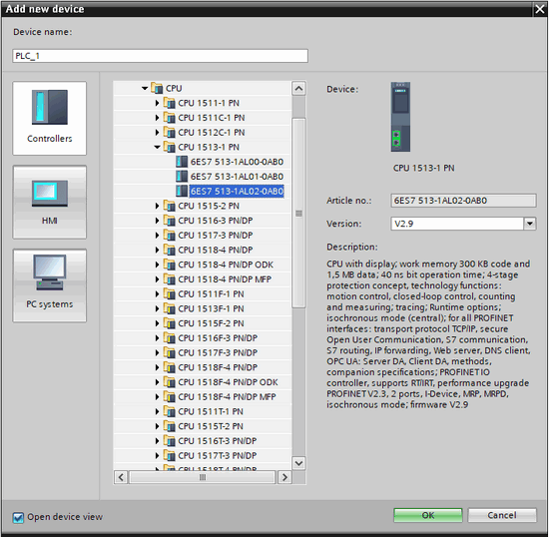
Task: Expand the CPU 1512C-1 PN node
Action: [157, 133]
